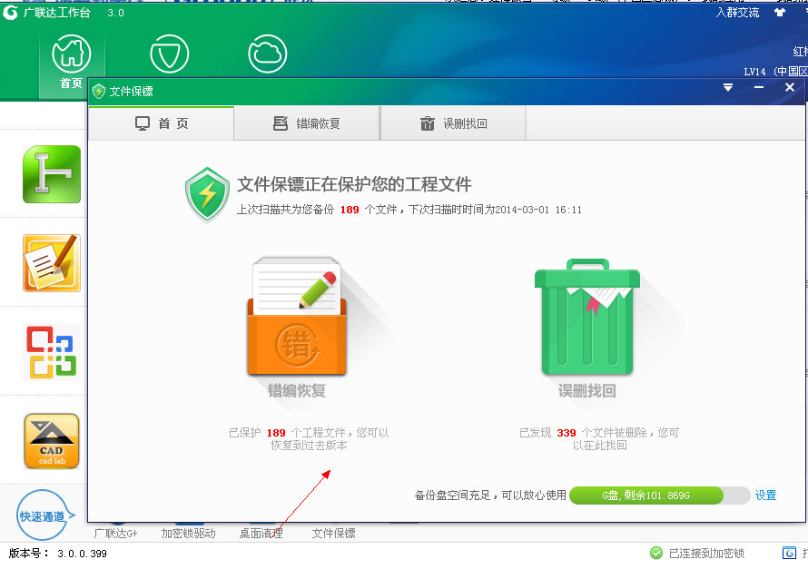Click the green check 已连接到加密锁 status icon
This screenshot has width=808, height=569.
(x=656, y=553)
